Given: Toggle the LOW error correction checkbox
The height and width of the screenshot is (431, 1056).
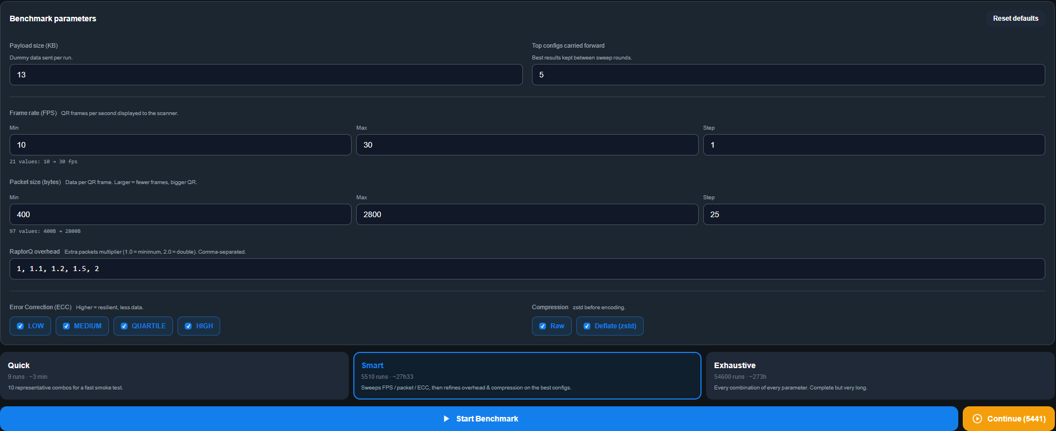Looking at the screenshot, I should point(20,326).
